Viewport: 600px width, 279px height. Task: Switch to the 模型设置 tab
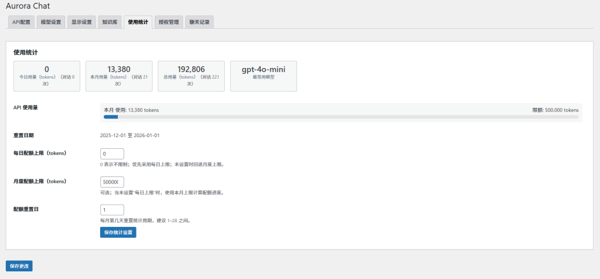[50, 22]
